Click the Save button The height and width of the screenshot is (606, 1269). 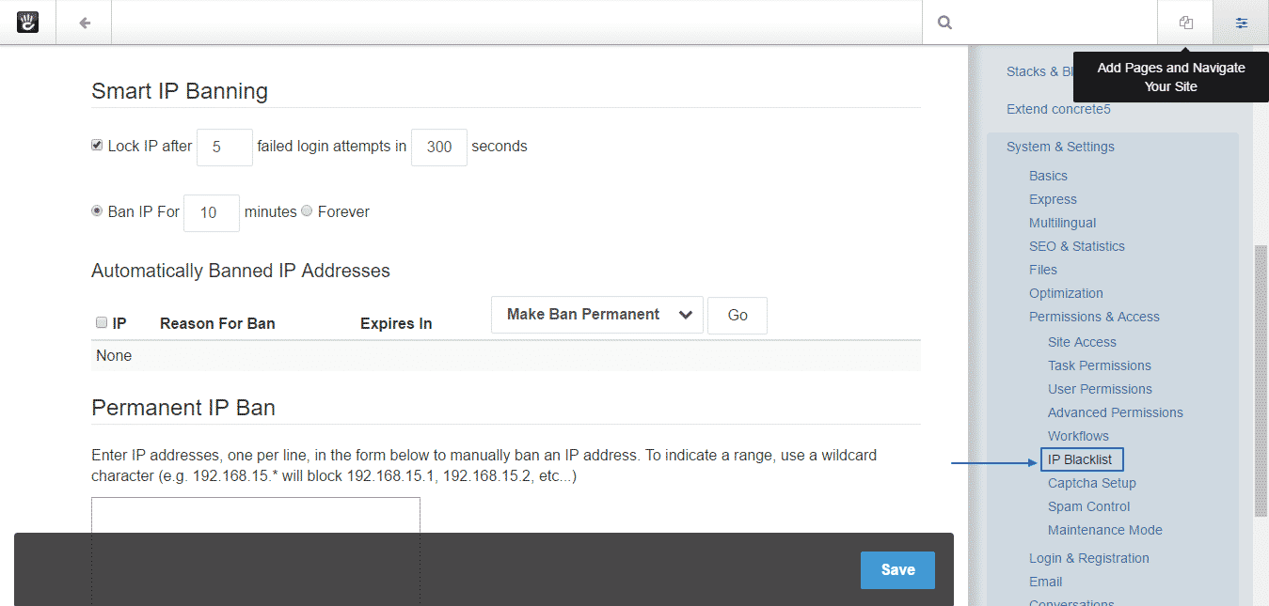click(896, 569)
